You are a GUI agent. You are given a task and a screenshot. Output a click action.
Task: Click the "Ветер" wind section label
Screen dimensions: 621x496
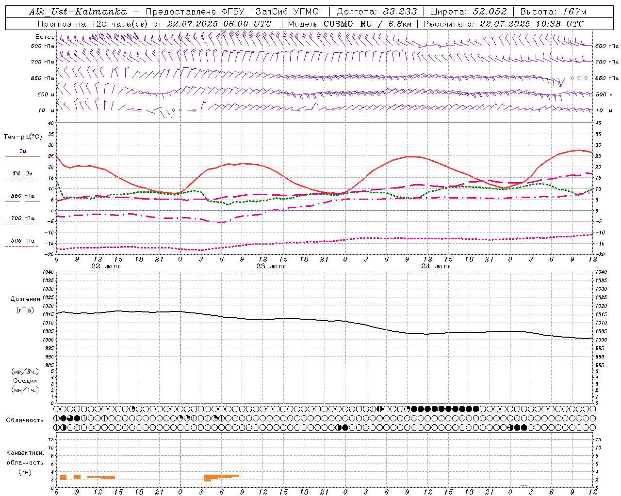(x=45, y=37)
